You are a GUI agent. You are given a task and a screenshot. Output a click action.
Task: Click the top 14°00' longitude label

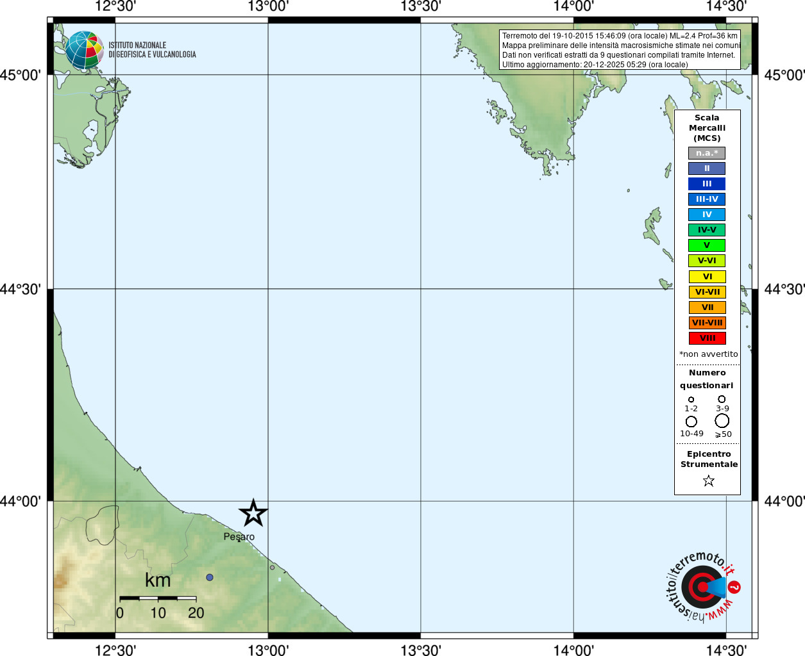[573, 6]
